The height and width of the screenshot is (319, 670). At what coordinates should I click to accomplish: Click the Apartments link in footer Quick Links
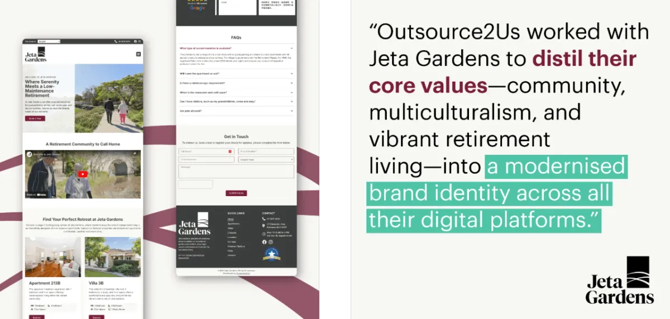233,223
